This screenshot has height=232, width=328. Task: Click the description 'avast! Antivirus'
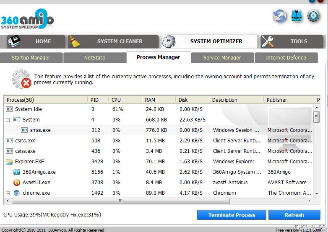tap(230, 183)
